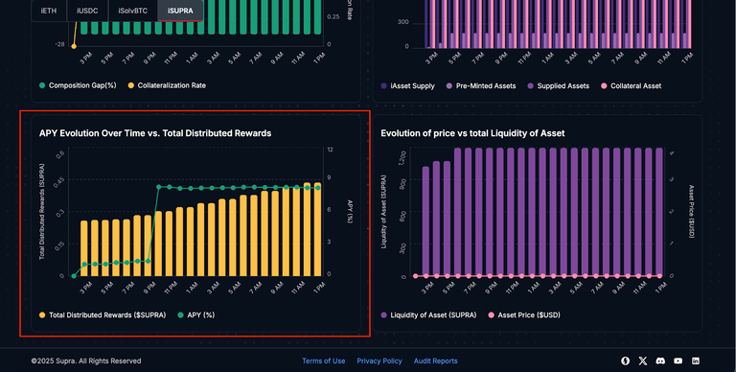This screenshot has width=736, height=372.
Task: Toggle Pre-Minted Assets legend series
Action: (481, 86)
